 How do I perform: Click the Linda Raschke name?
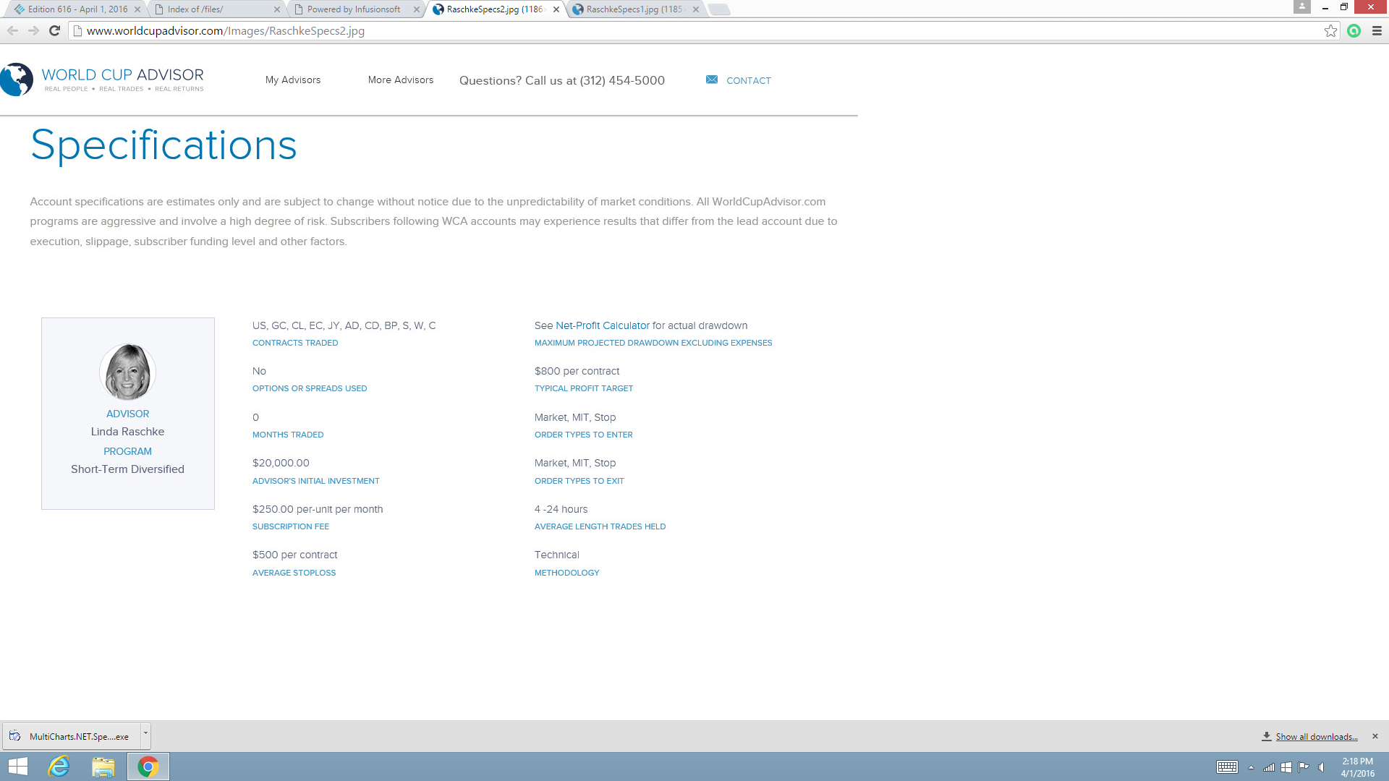128,432
